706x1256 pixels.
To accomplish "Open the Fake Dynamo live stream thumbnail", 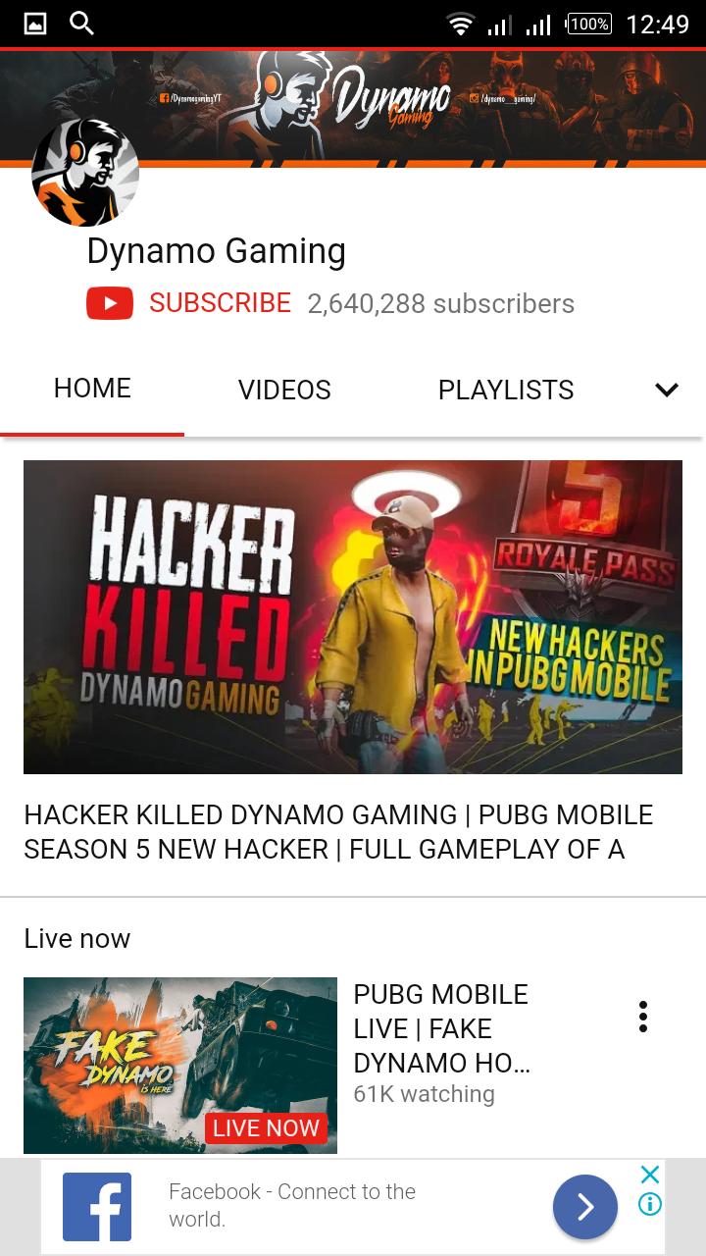I will pyautogui.click(x=180, y=1066).
